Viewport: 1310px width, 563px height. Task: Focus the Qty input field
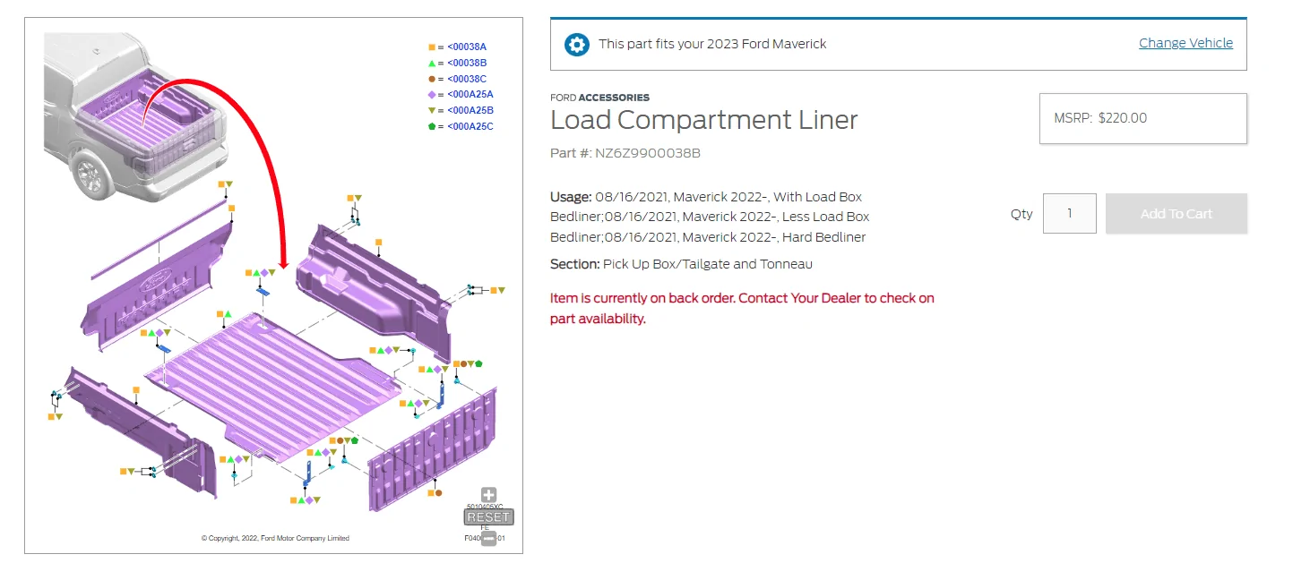click(1069, 214)
